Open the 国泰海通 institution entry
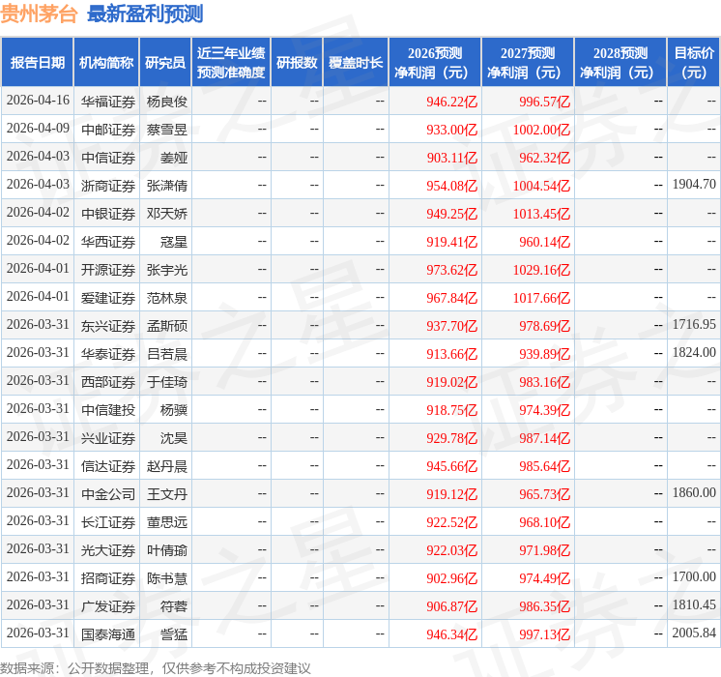This screenshot has width=721, height=677. (107, 633)
